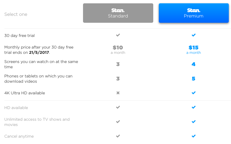Viewport: 231px width, 144px height.
Task: Click the 'Select one' label
Action: point(16,14)
